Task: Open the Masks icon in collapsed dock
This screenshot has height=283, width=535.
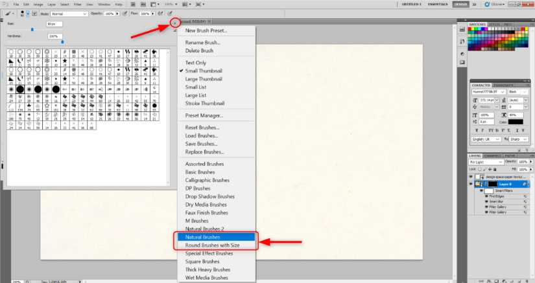Action: pos(462,62)
